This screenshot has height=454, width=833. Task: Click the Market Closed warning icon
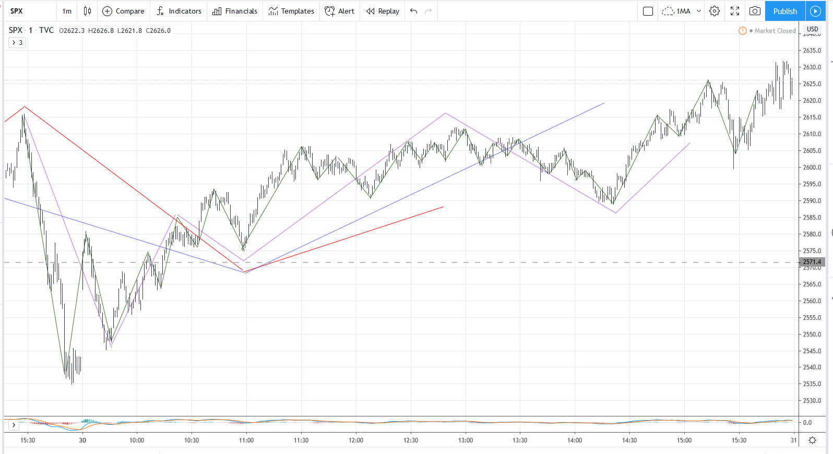pyautogui.click(x=743, y=31)
